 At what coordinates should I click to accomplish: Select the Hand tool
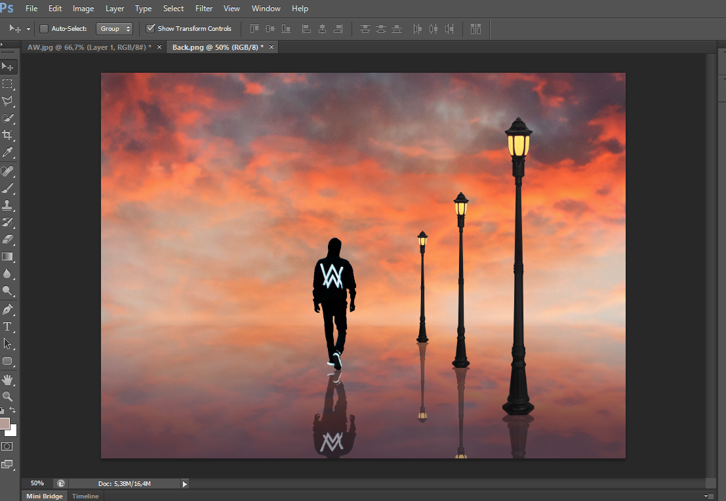click(x=7, y=380)
